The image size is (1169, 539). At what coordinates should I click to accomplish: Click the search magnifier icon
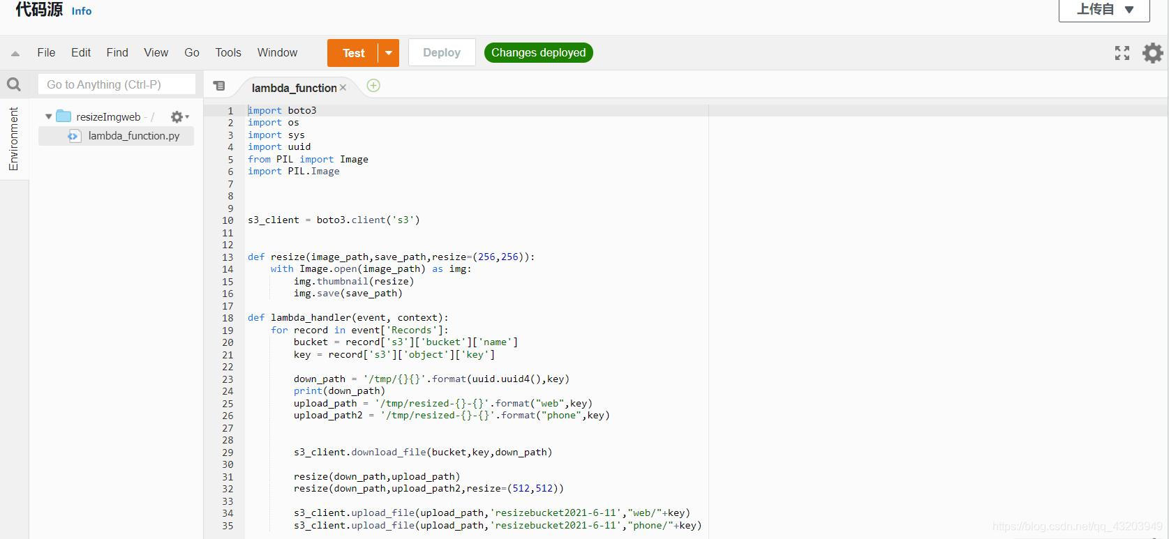tap(14, 84)
